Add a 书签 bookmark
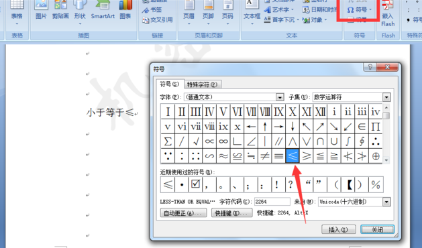 (152, 10)
